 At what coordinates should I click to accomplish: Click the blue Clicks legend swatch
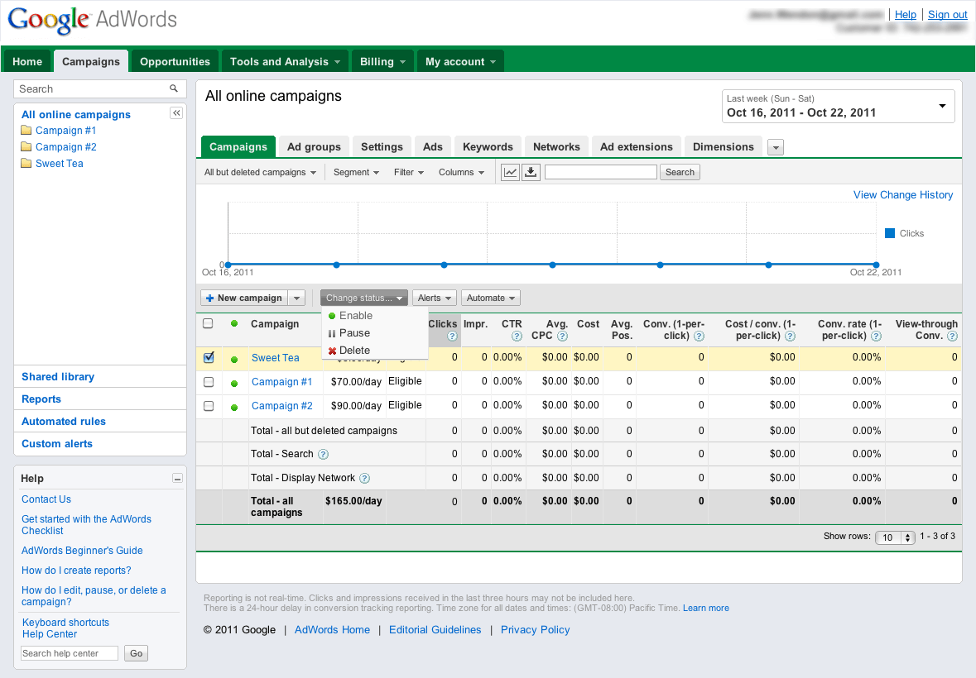tap(889, 234)
